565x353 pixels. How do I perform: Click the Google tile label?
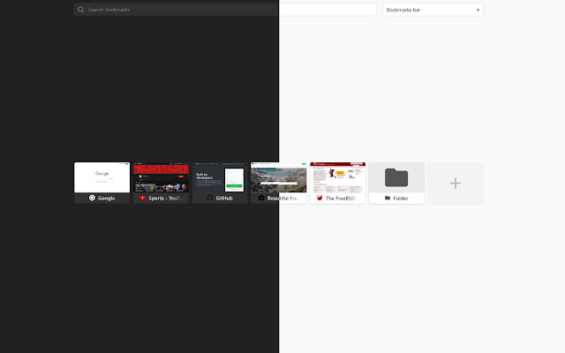106,198
